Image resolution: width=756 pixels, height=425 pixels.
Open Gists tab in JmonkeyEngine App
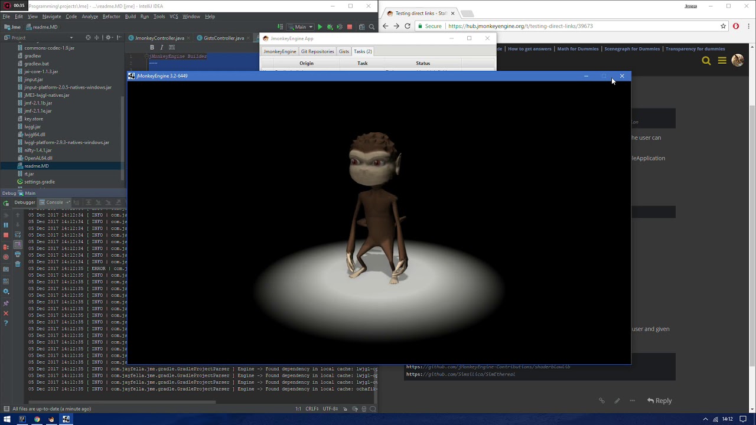[x=344, y=51]
